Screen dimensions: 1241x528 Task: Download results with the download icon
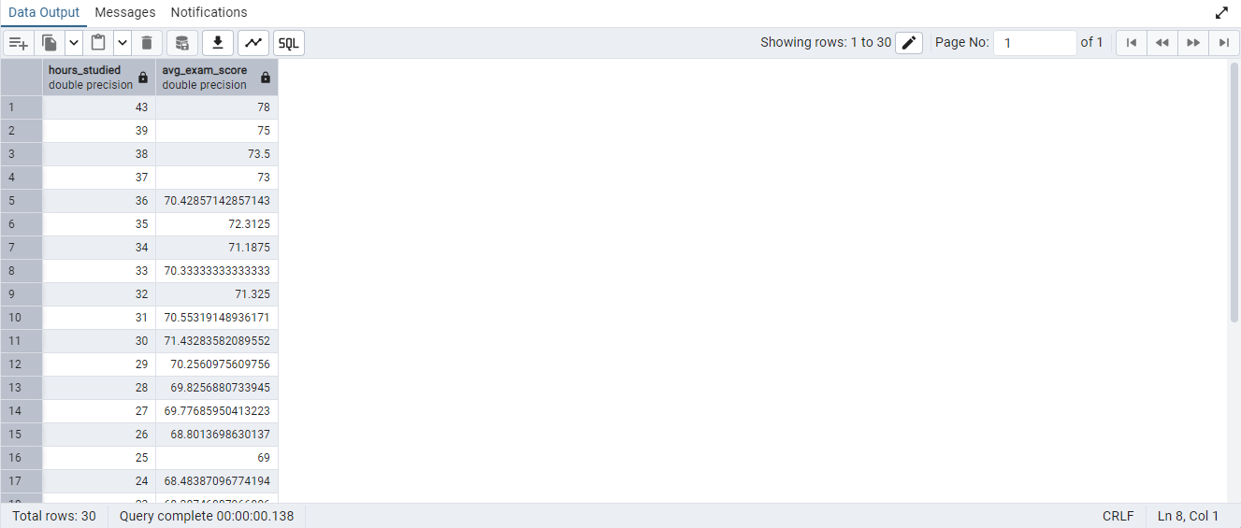pos(218,43)
